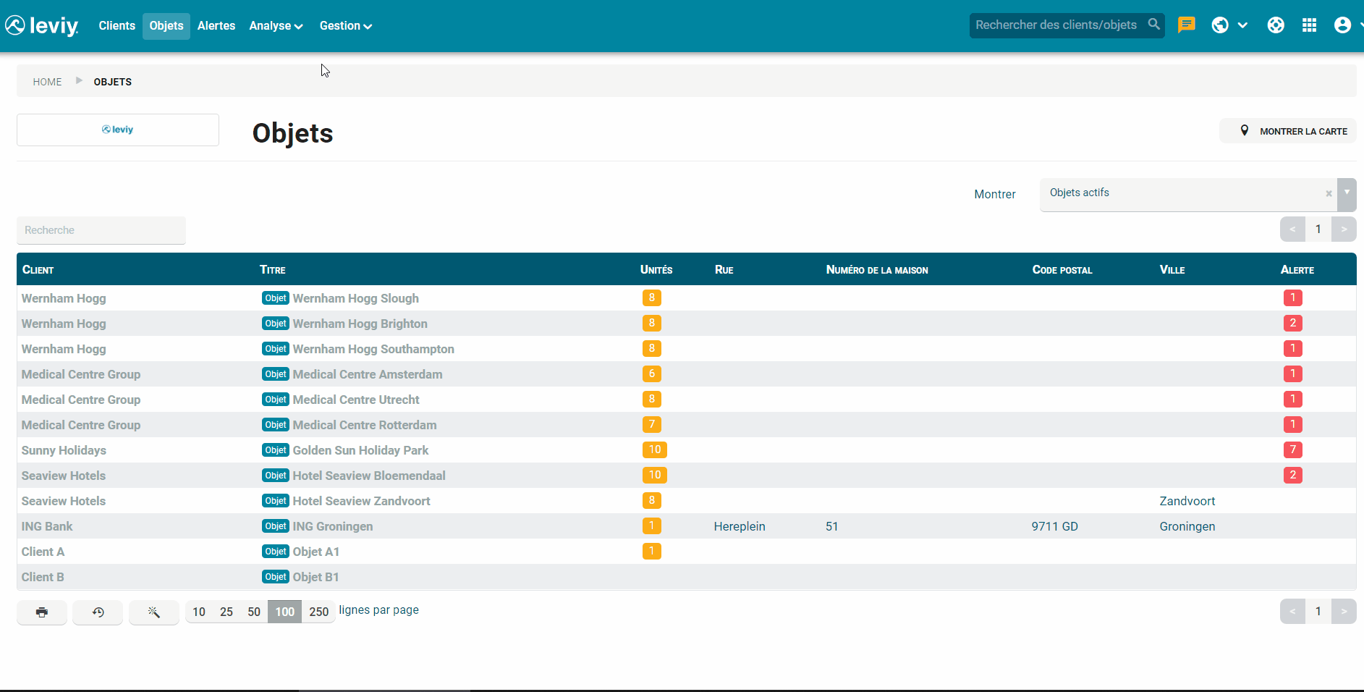Open the globe language selector
Image resolution: width=1364 pixels, height=692 pixels.
[1220, 25]
